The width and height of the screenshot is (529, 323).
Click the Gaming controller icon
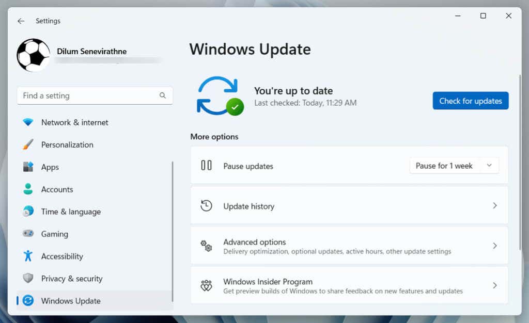(28, 234)
